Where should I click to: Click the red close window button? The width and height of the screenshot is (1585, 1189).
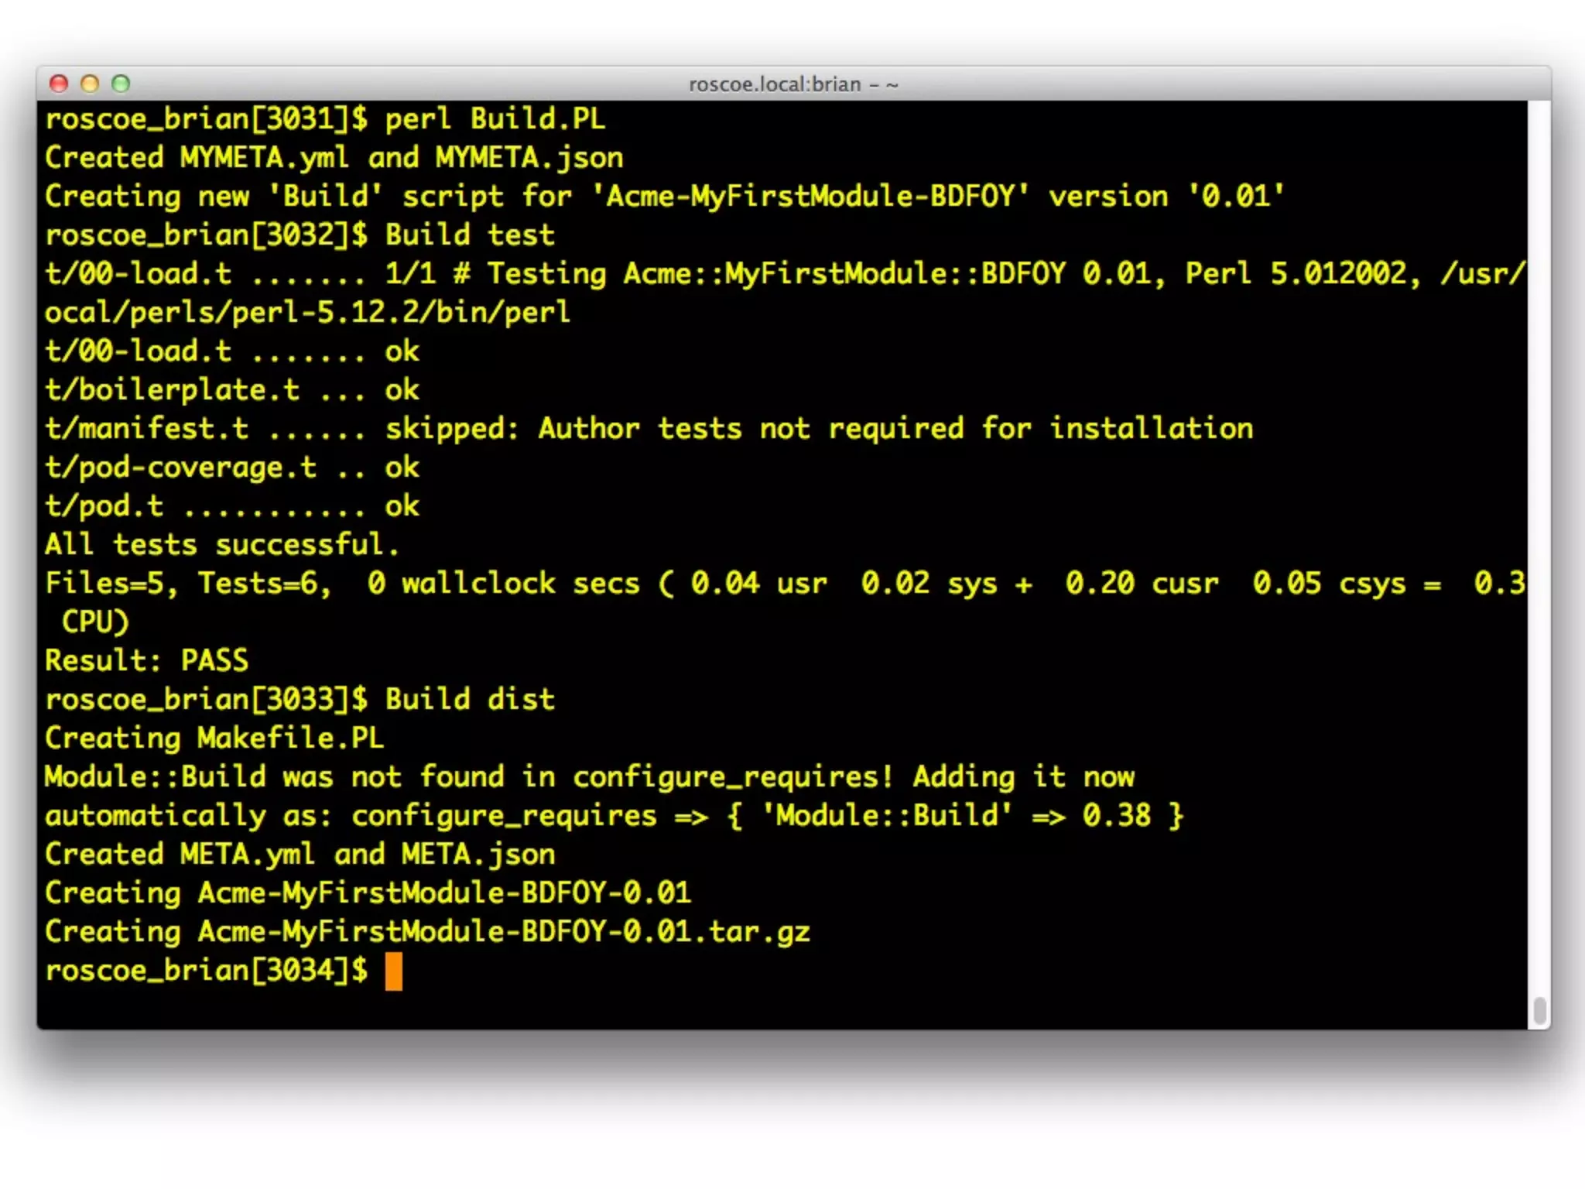59,84
